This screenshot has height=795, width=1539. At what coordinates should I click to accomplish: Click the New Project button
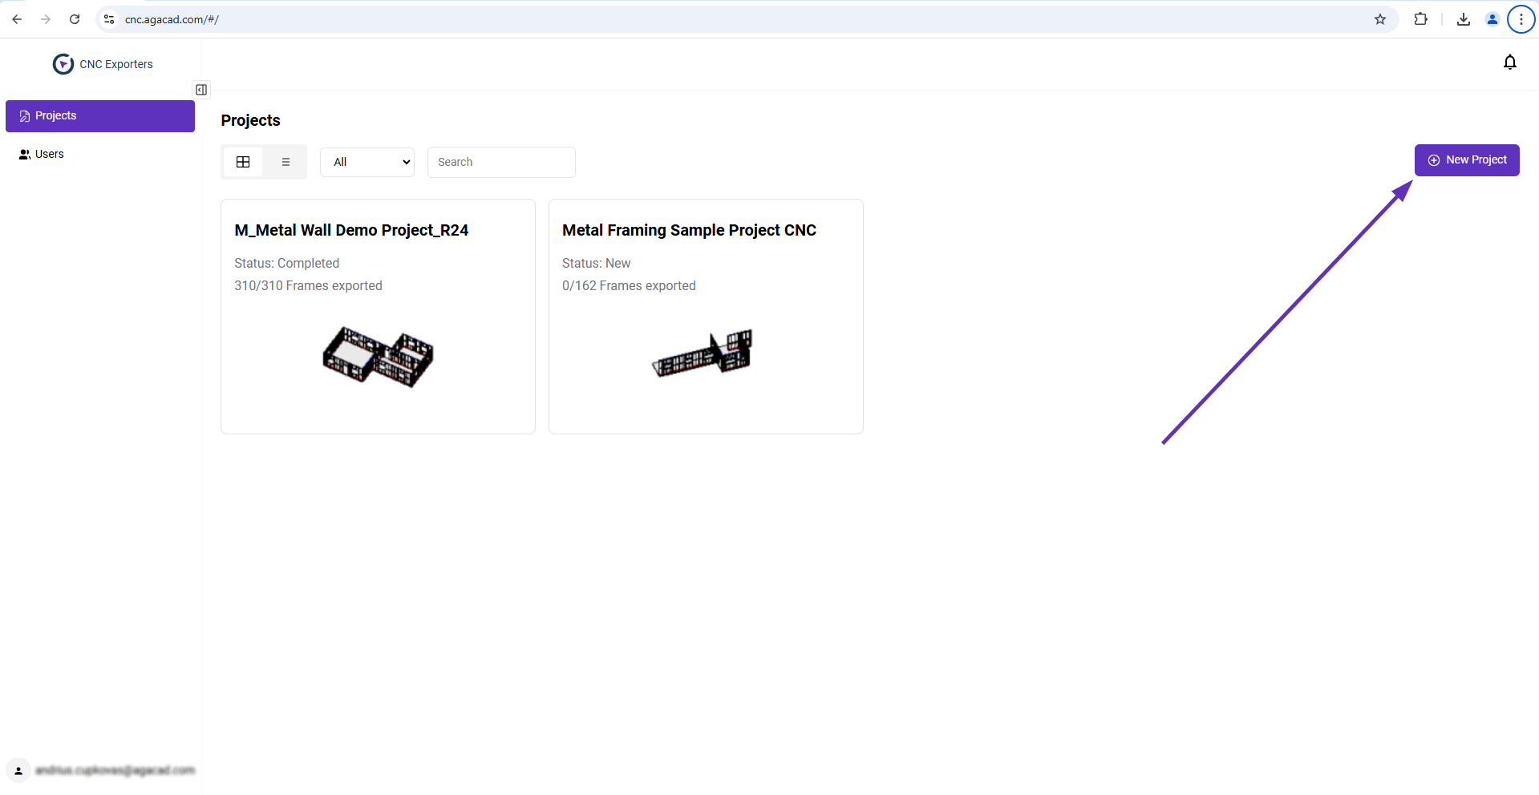pos(1466,160)
